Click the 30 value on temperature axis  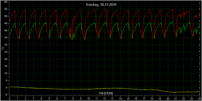pyautogui.click(x=6, y=45)
